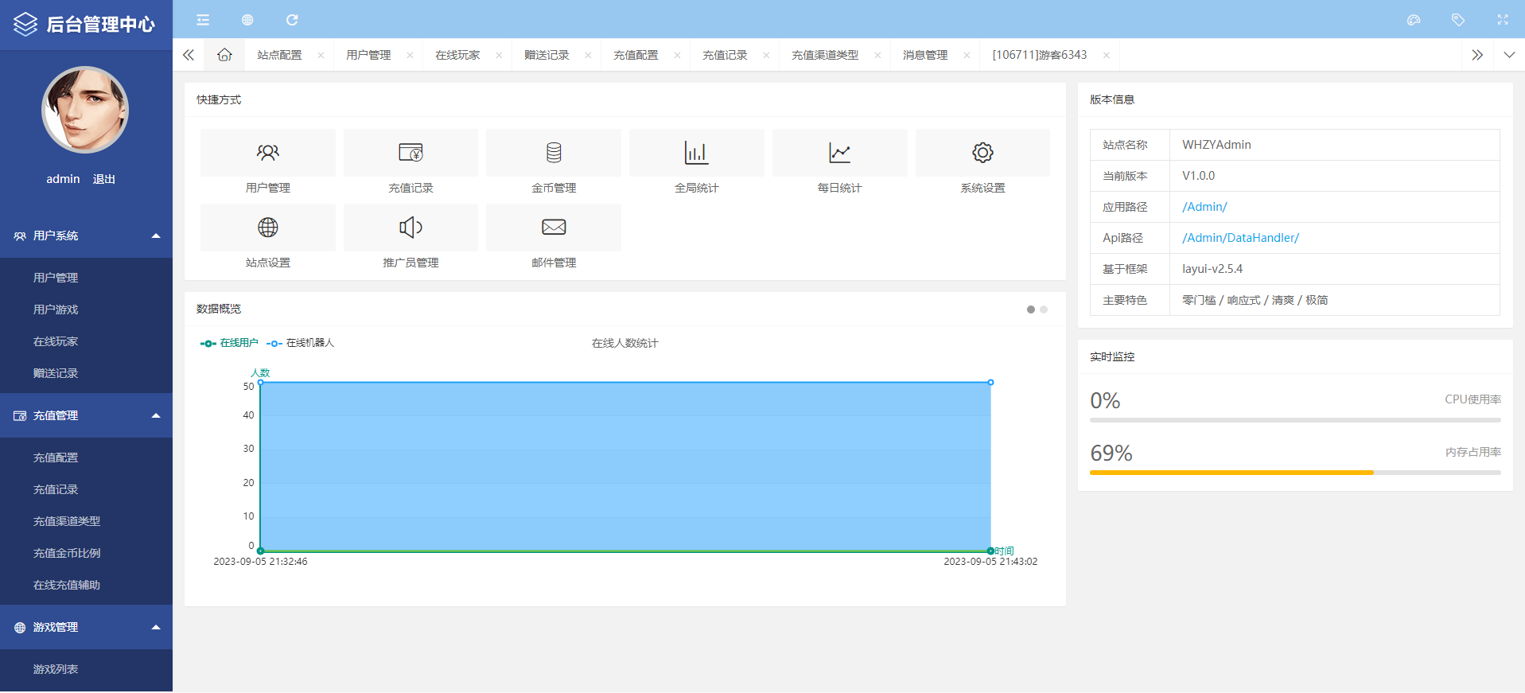This screenshot has height=693, width=1525.
Task: Toggle the 在线机器人 chart legend series
Action: coord(301,343)
